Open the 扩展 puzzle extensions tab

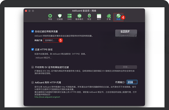pos(109,17)
